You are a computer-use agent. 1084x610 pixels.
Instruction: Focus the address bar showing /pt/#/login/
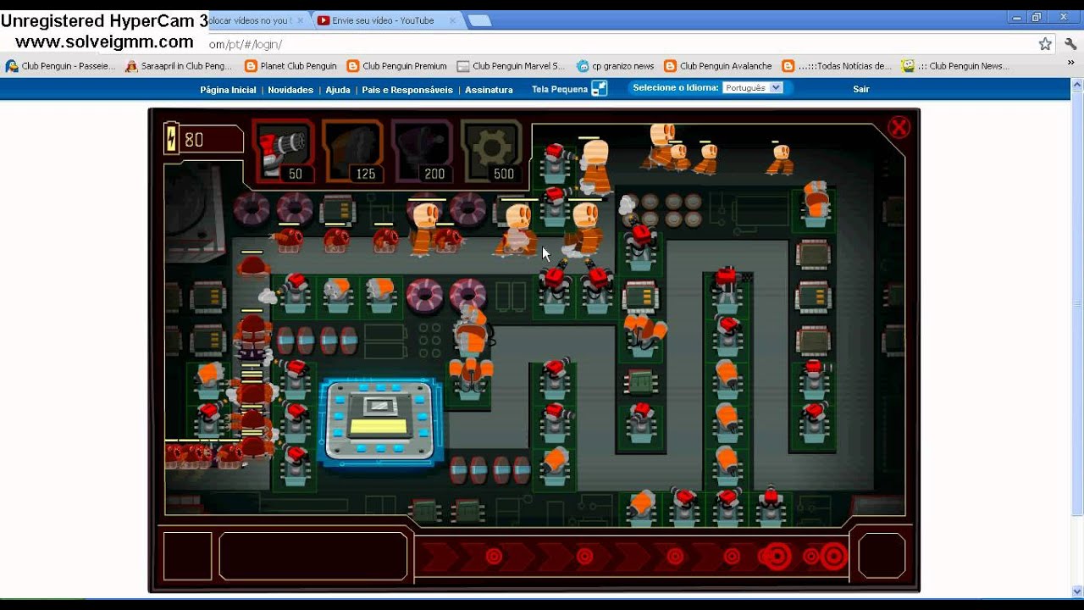[618, 44]
